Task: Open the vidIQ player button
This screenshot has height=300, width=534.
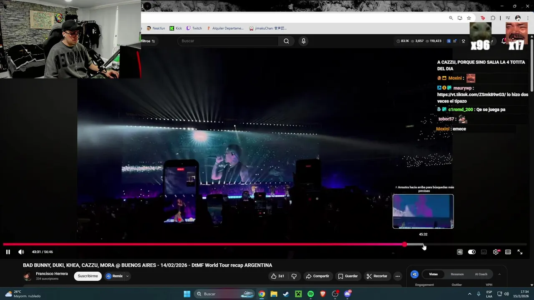Action: pyautogui.click(x=460, y=252)
